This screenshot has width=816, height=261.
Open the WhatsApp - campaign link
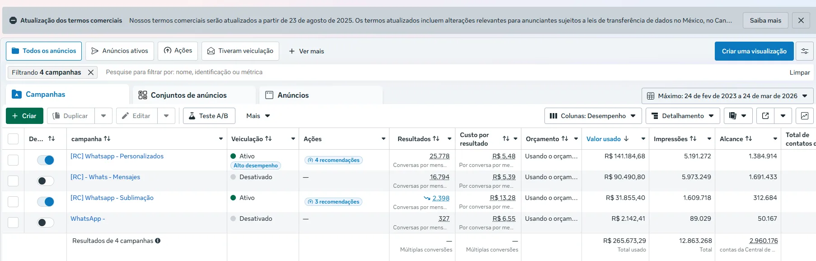pyautogui.click(x=88, y=218)
